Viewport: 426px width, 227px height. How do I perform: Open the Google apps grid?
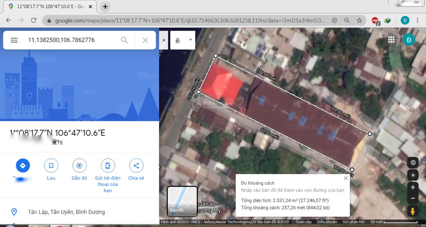(x=391, y=40)
